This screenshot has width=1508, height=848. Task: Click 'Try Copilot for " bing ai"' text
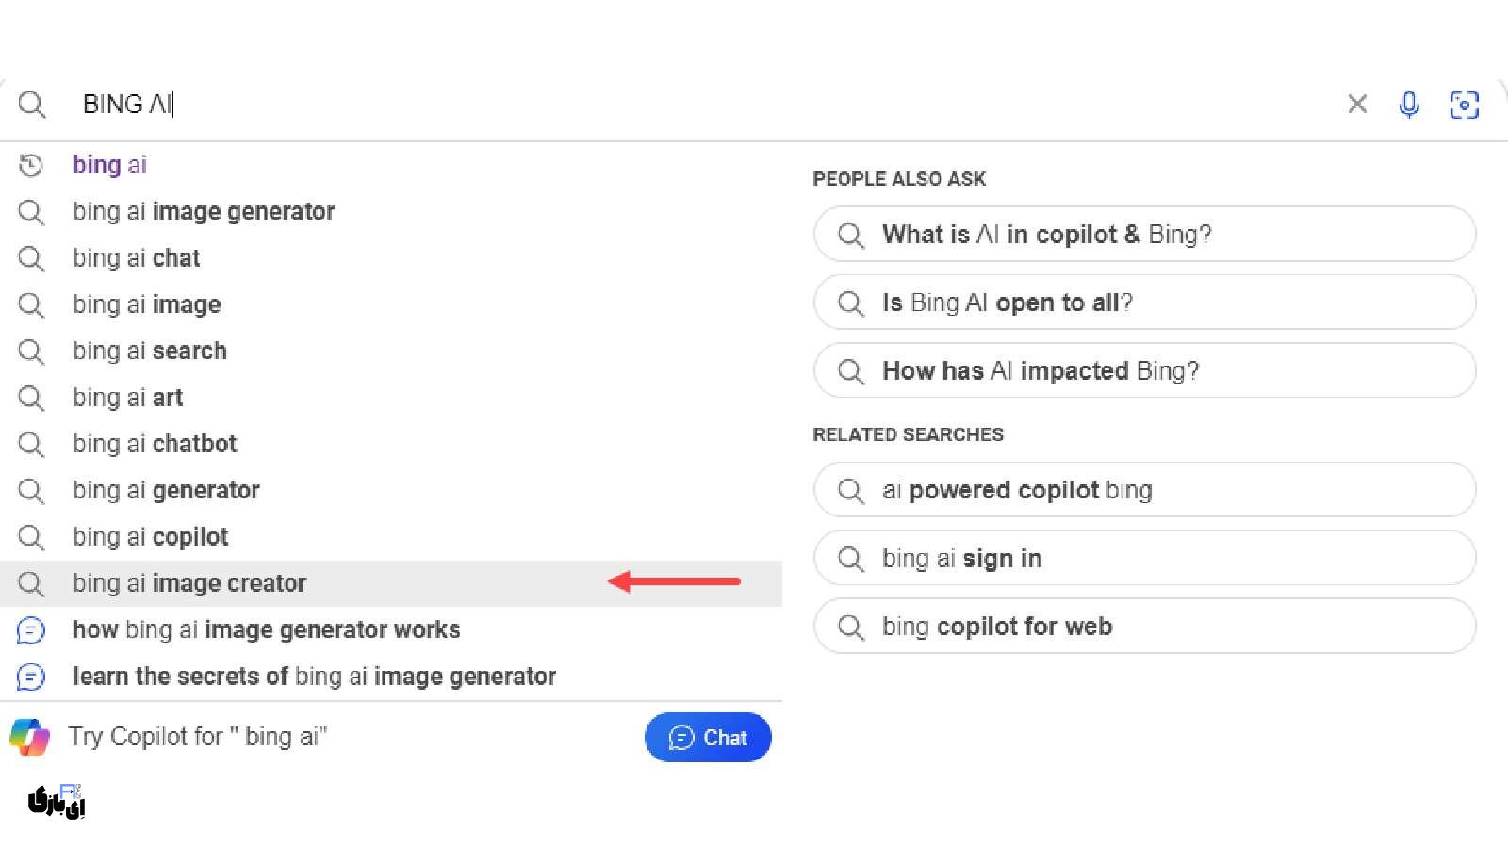(198, 737)
